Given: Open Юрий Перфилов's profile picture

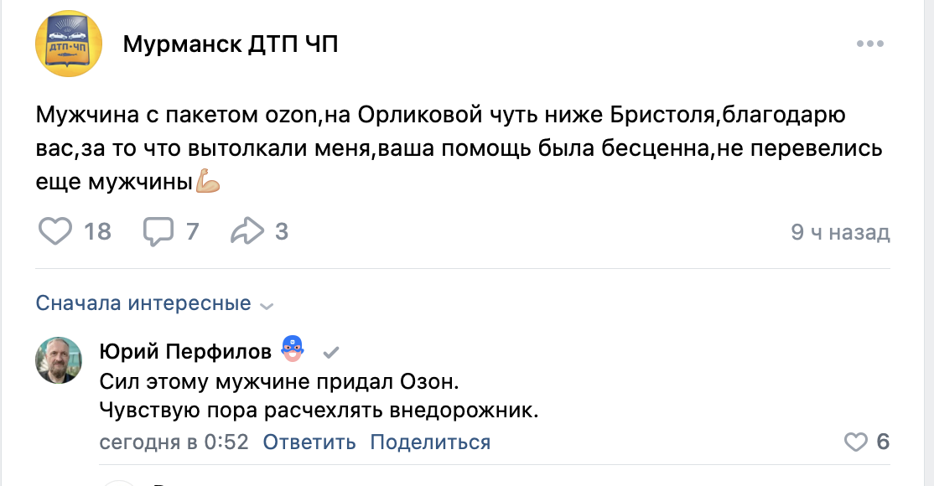Looking at the screenshot, I should click(59, 360).
